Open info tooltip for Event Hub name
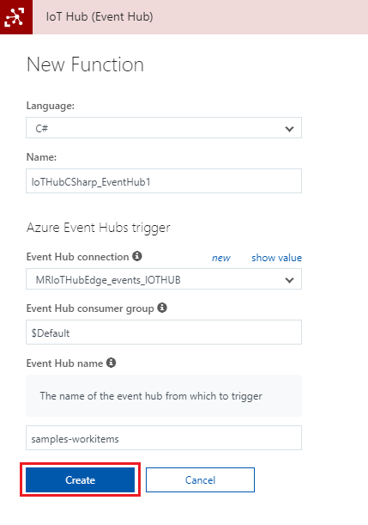The width and height of the screenshot is (368, 525). [112, 363]
